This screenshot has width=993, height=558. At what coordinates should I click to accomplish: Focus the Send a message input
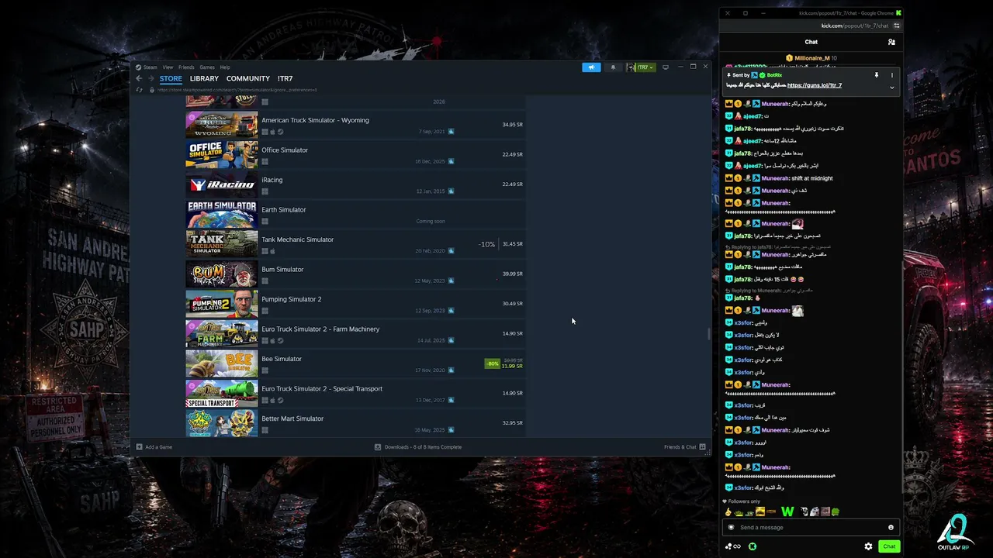pos(811,528)
